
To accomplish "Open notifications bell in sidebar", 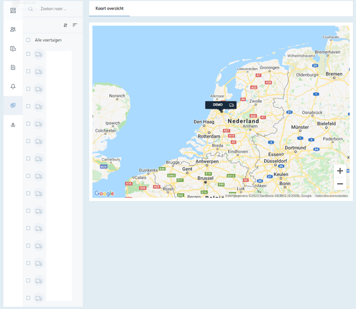I will pyautogui.click(x=13, y=87).
